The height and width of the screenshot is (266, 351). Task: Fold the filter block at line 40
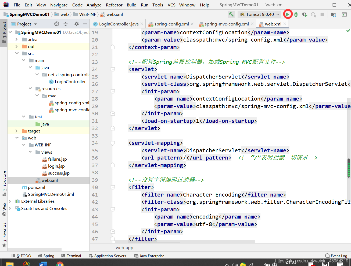pos(113,187)
